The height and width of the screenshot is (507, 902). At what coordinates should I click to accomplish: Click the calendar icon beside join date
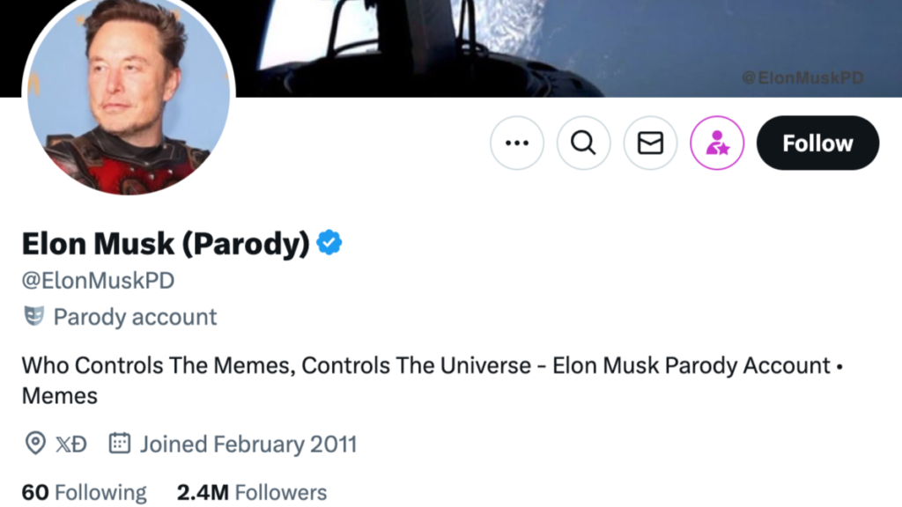(x=119, y=444)
